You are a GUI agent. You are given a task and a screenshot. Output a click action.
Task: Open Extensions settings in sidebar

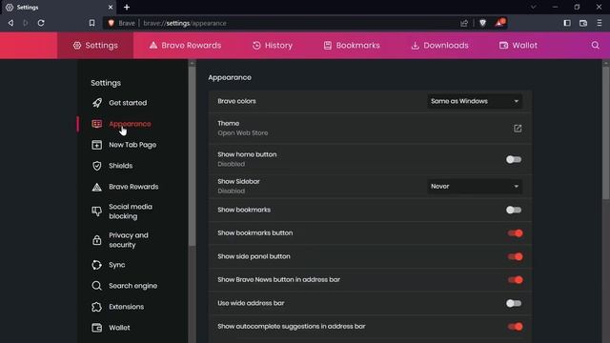[x=127, y=307]
